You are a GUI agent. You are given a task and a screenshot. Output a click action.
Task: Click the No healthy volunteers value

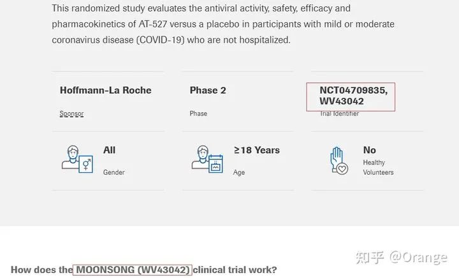tap(369, 150)
